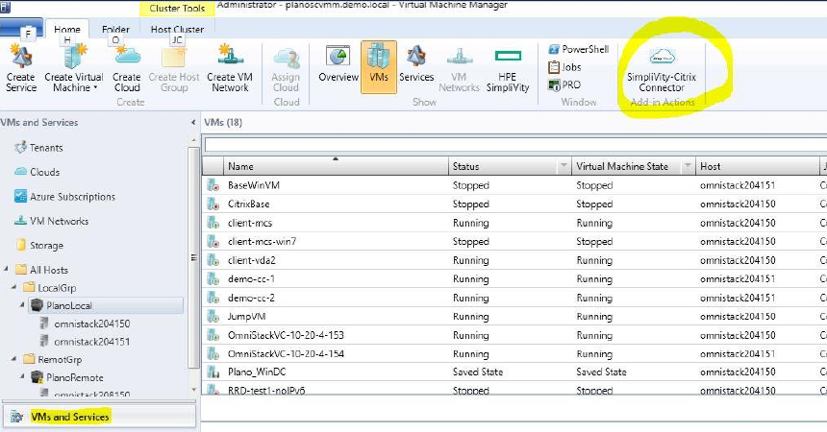Open the HPE SimpliVity view
Image resolution: width=827 pixels, height=432 pixels.
click(508, 69)
